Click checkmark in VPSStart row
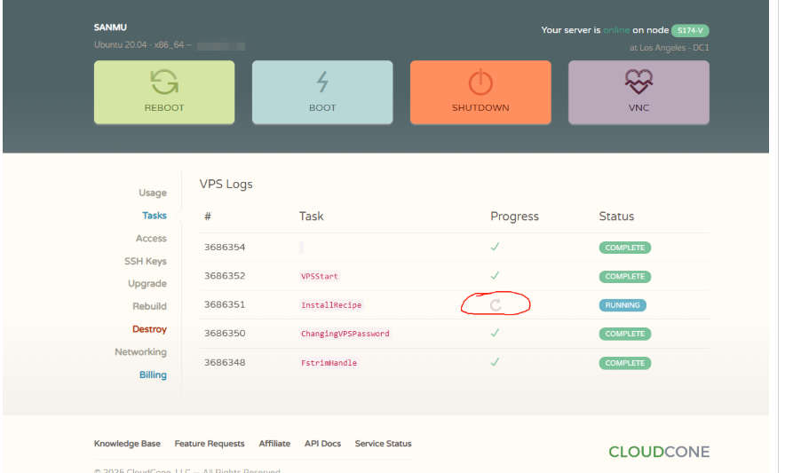Image resolution: width=793 pixels, height=473 pixels. [496, 275]
